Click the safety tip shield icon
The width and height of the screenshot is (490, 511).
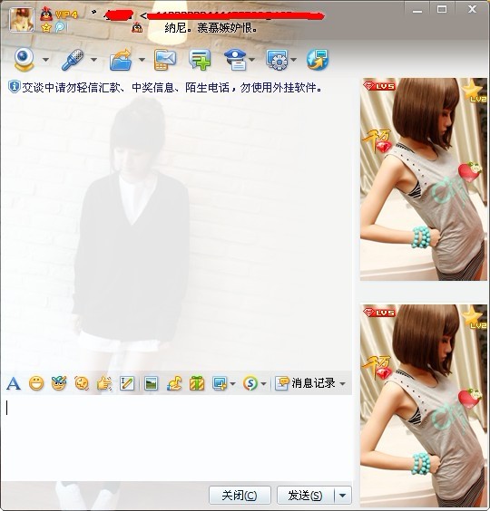point(14,87)
